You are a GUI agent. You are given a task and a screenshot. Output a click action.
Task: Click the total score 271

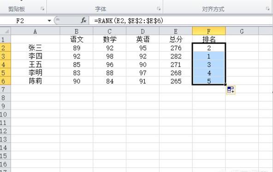tap(176, 64)
